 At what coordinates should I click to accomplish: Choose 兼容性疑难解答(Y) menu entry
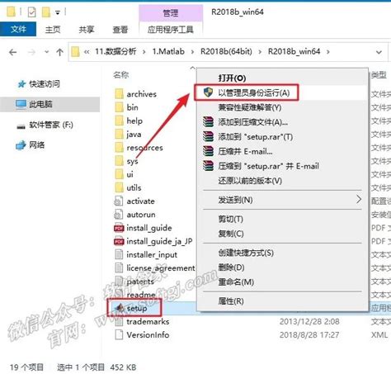pos(282,107)
